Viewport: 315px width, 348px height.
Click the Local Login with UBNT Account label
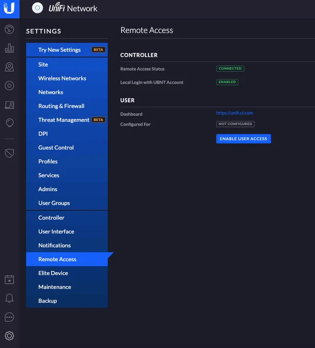tap(152, 82)
